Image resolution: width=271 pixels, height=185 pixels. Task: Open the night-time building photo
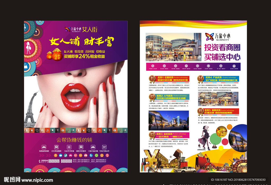click(169, 121)
